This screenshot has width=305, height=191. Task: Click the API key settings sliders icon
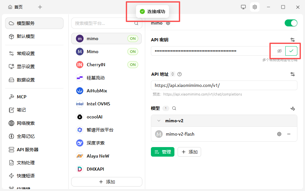293,40
